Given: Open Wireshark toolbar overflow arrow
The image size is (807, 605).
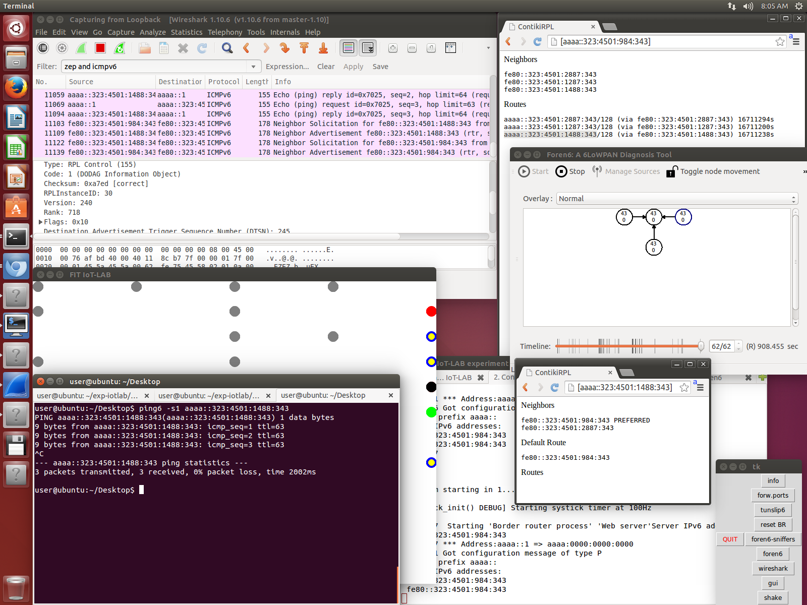Looking at the screenshot, I should pos(488,48).
